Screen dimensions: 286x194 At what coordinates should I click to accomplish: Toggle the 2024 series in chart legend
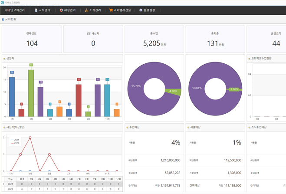pos(16,140)
